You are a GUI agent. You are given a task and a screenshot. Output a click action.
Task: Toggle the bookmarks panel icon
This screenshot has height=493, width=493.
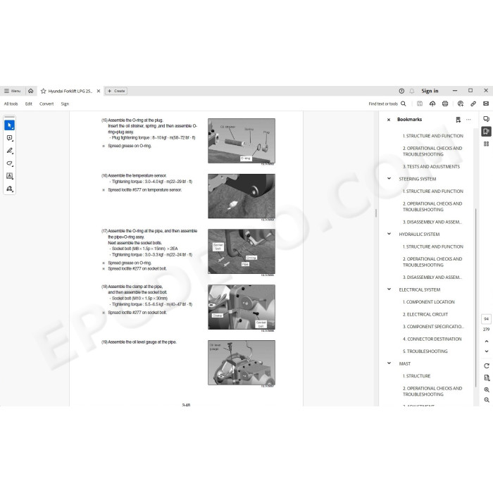(x=486, y=132)
